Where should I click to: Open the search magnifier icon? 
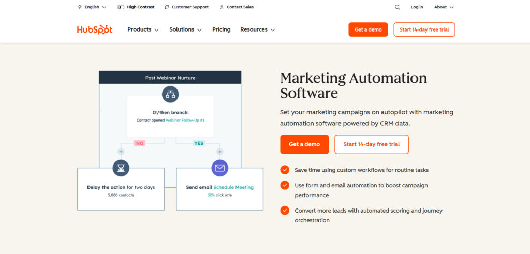click(397, 7)
